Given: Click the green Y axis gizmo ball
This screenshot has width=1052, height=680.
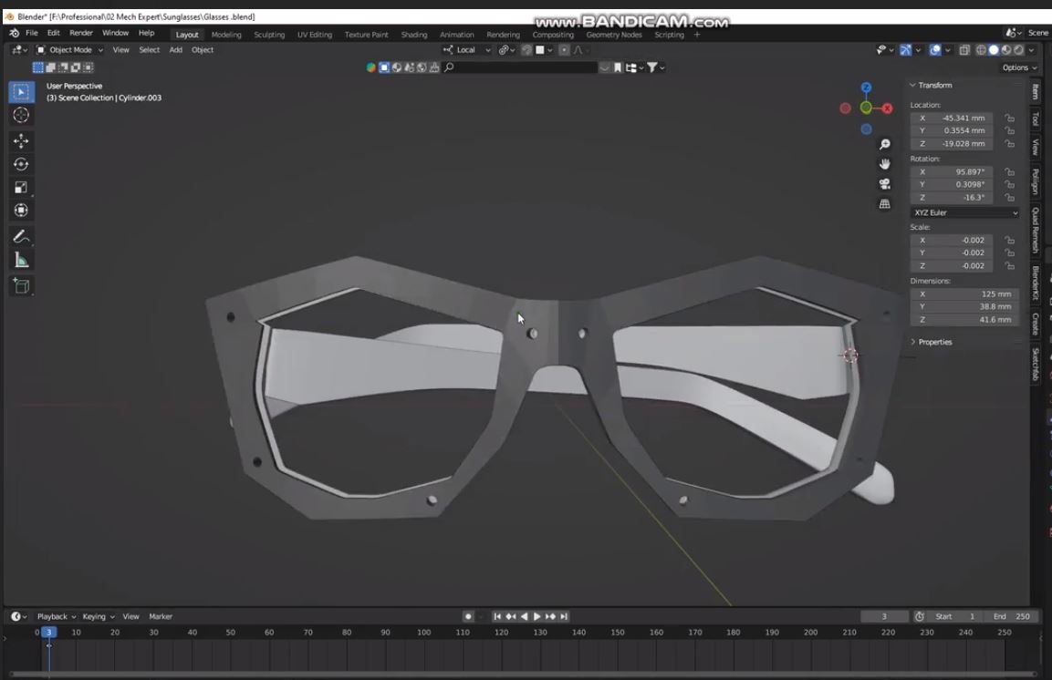Looking at the screenshot, I should coord(866,108).
